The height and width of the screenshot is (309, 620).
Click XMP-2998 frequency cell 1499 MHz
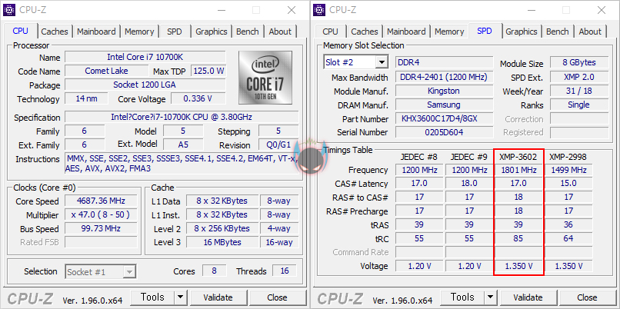(568, 170)
